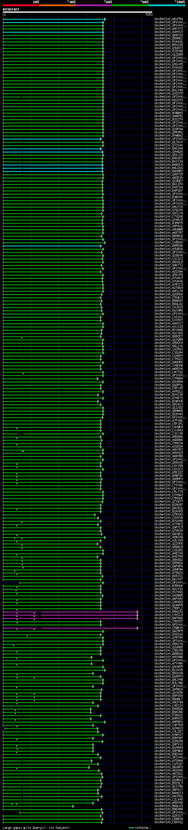Select the UniRef100_A2U2V3 label
This screenshot has height=830, width=188.
click(169, 100)
